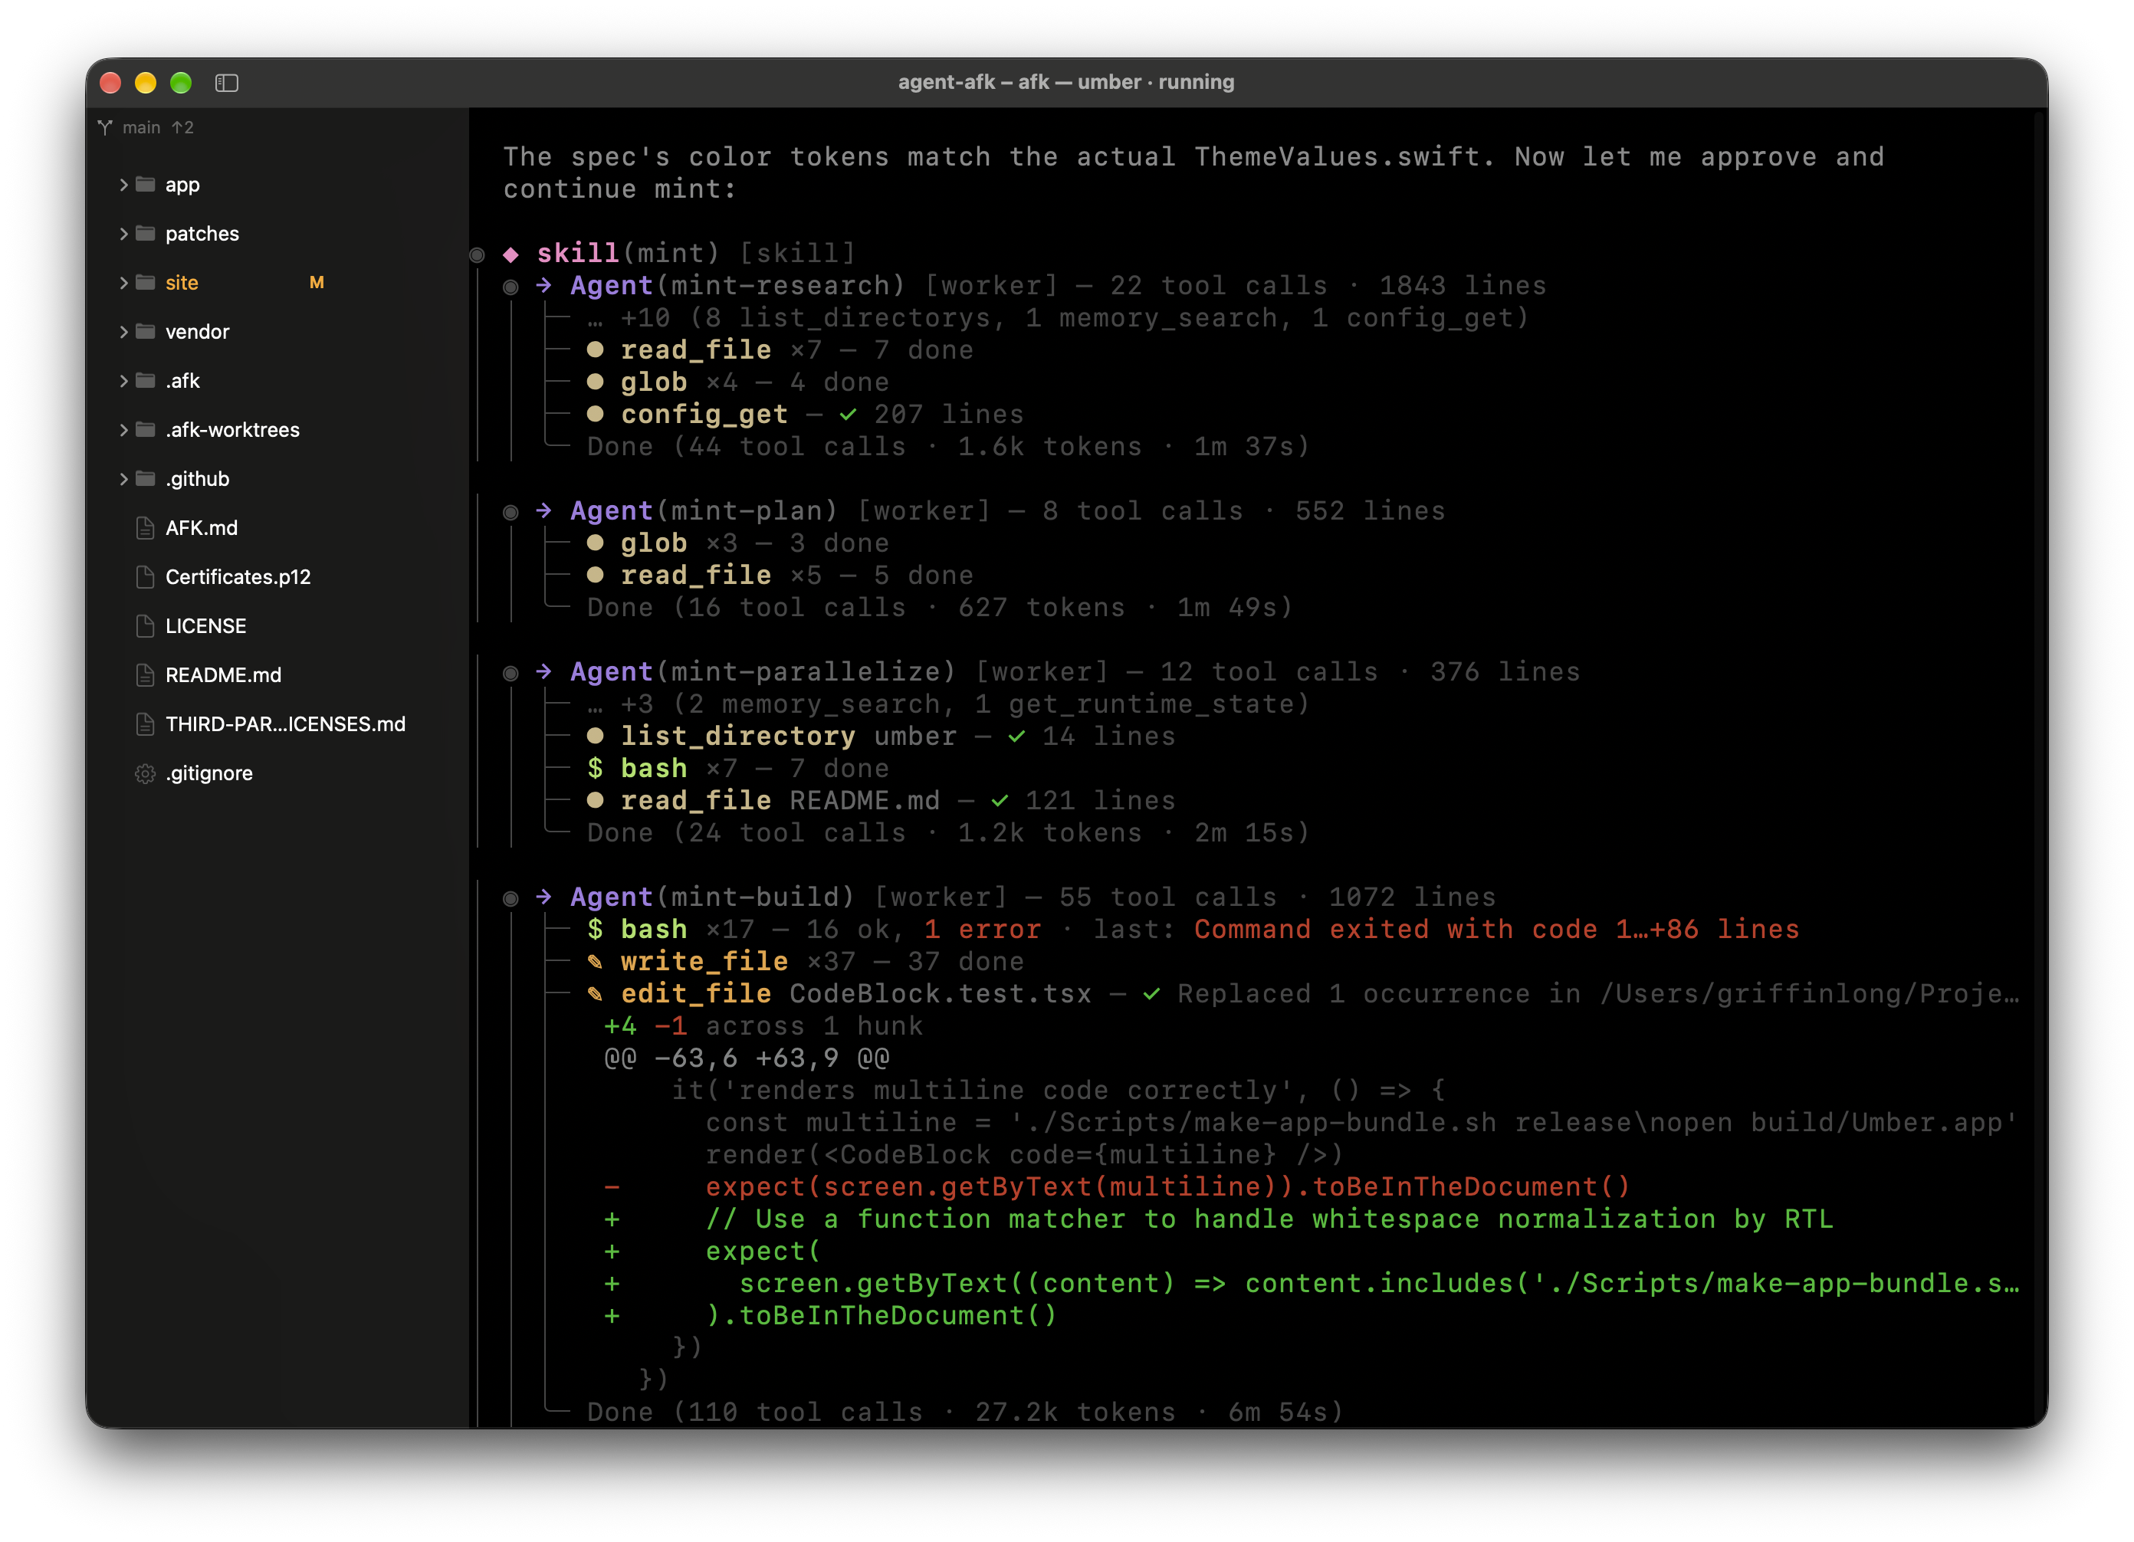
Task: Expand the app folder chevron
Action: tap(123, 185)
